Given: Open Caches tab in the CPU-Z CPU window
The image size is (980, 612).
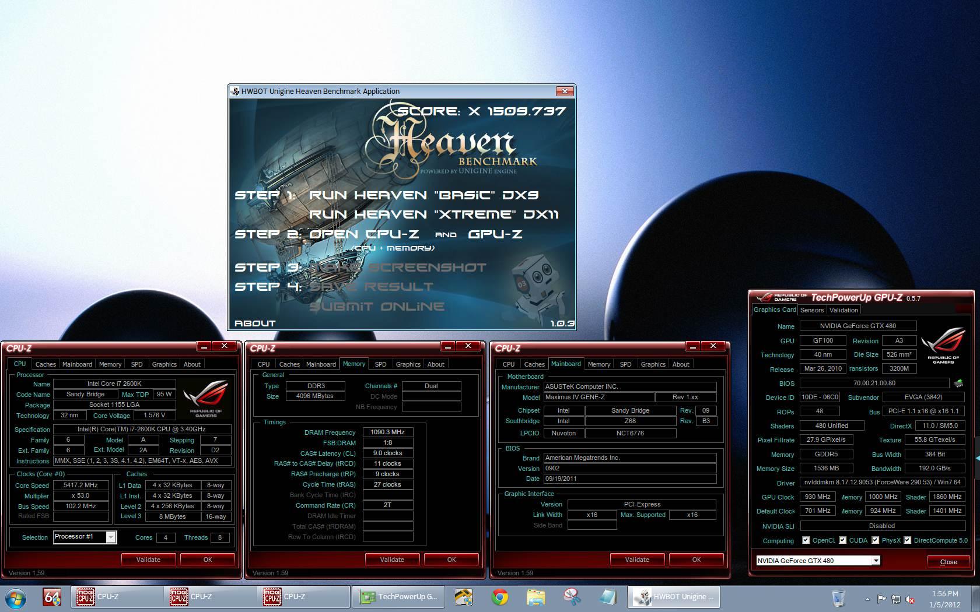Looking at the screenshot, I should click(x=45, y=364).
